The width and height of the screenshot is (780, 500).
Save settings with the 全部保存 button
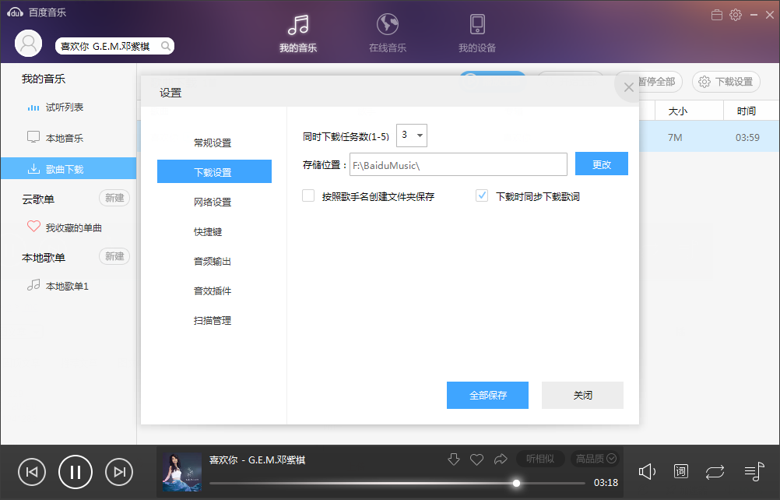[487, 395]
